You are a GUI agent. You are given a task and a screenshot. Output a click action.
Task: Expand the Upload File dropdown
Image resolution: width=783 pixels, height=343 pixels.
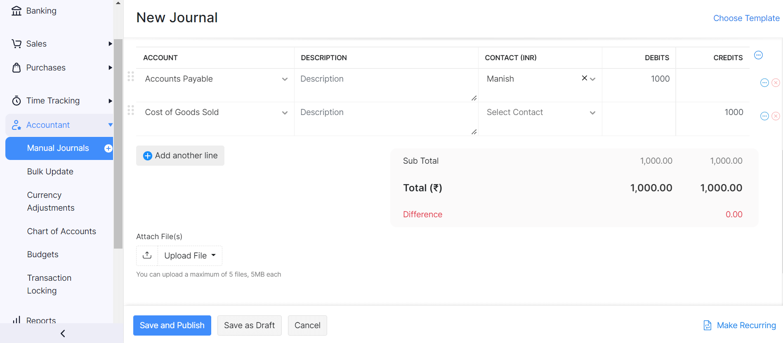pyautogui.click(x=214, y=255)
